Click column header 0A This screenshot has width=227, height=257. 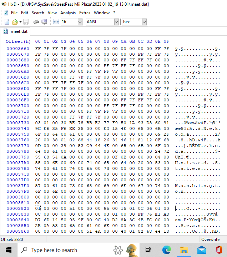tap(123, 41)
